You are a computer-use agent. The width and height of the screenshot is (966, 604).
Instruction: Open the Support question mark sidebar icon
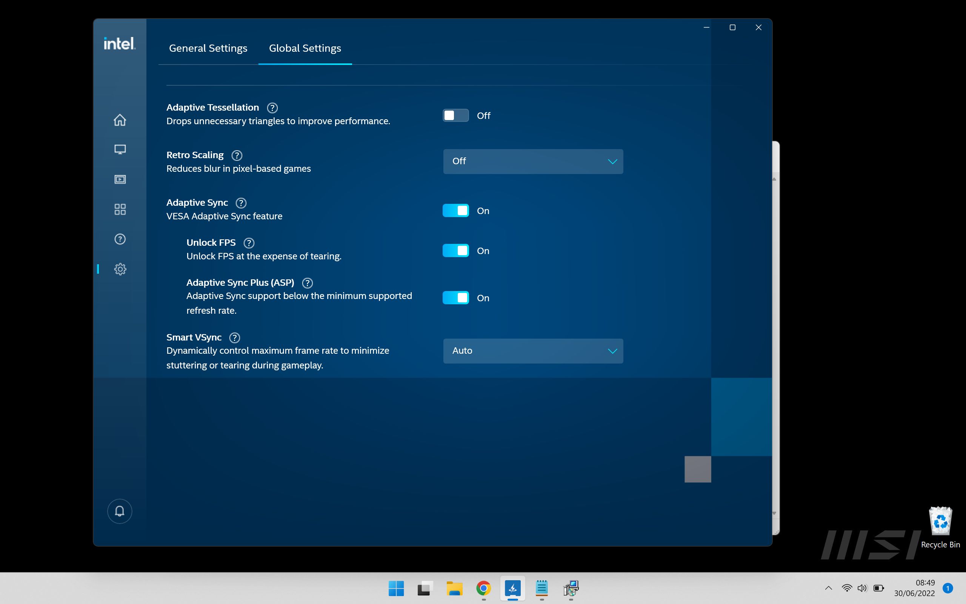pos(120,239)
